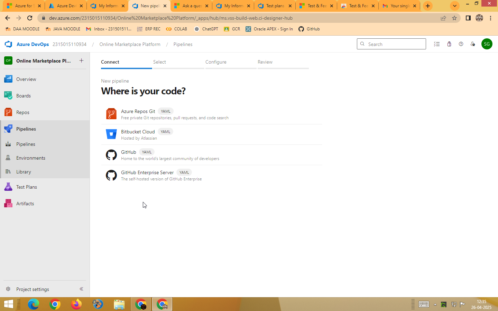Pick GitHub Enterprise Server icon
Viewport: 498px width, 311px height.
coord(111,175)
